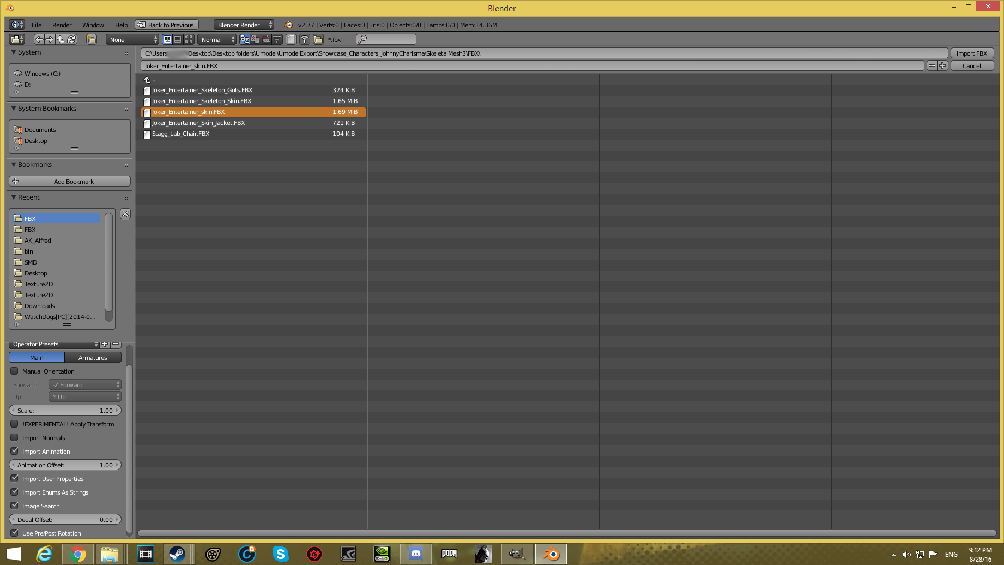Open Internet Explorer from the taskbar
The image size is (1004, 565).
44,555
